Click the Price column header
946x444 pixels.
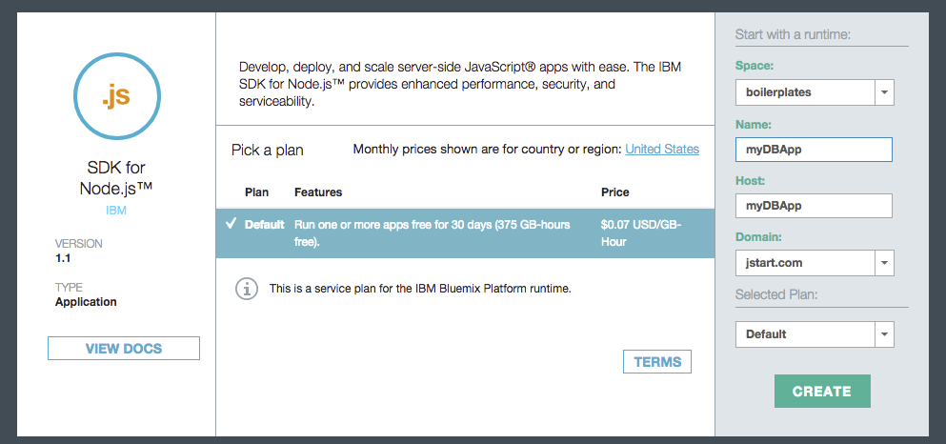click(615, 192)
